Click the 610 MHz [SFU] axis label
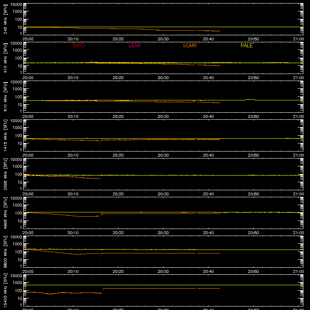This screenshot has height=310, width=310. pyautogui.click(x=5, y=96)
